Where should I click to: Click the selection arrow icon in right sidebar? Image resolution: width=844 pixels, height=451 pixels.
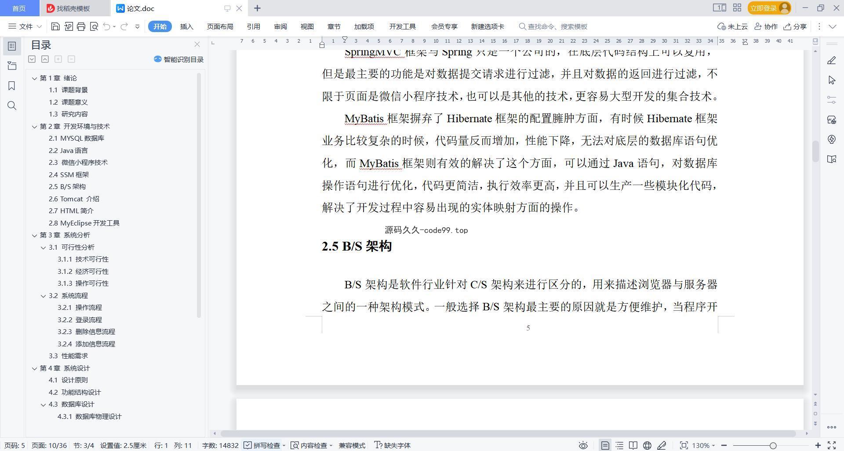[x=831, y=80]
